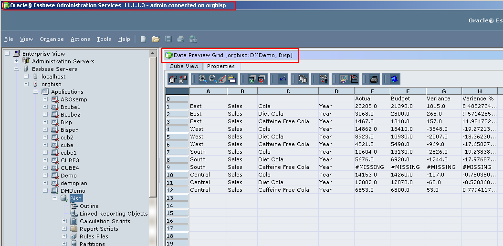Click the second cube icon with red arrow
The image size is (503, 246).
click(183, 79)
